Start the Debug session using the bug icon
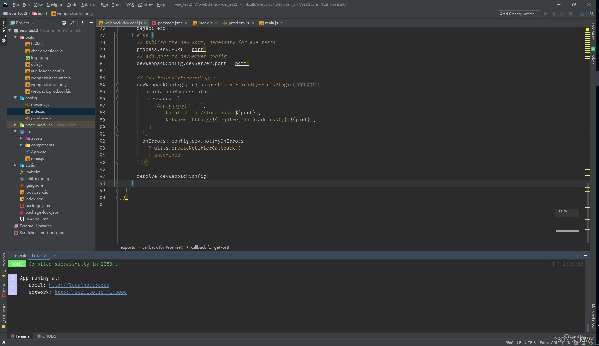The image size is (599, 346). coord(554,14)
